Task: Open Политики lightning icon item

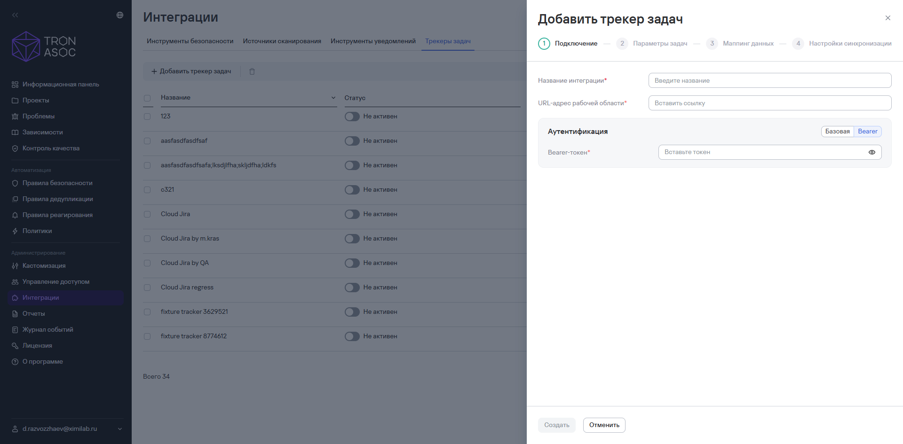Action: [x=15, y=231]
